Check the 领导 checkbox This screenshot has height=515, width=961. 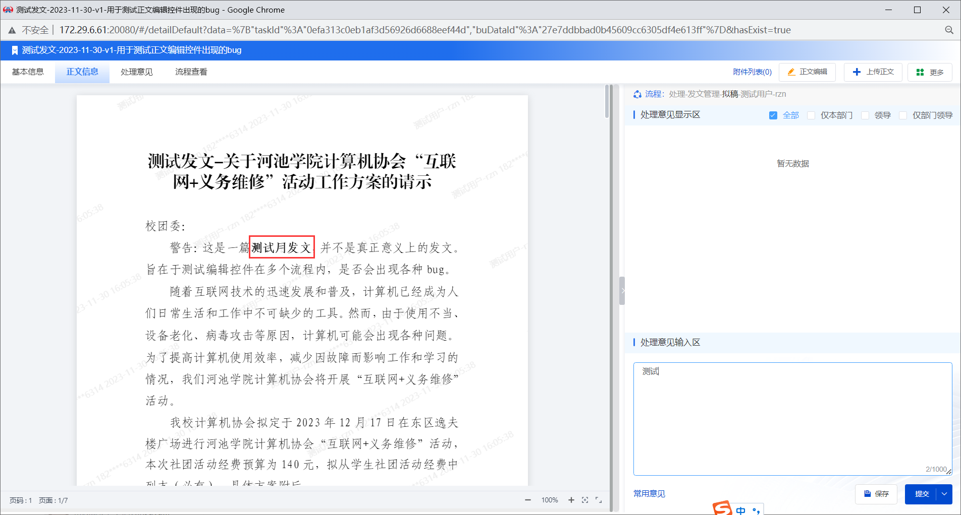pyautogui.click(x=865, y=115)
